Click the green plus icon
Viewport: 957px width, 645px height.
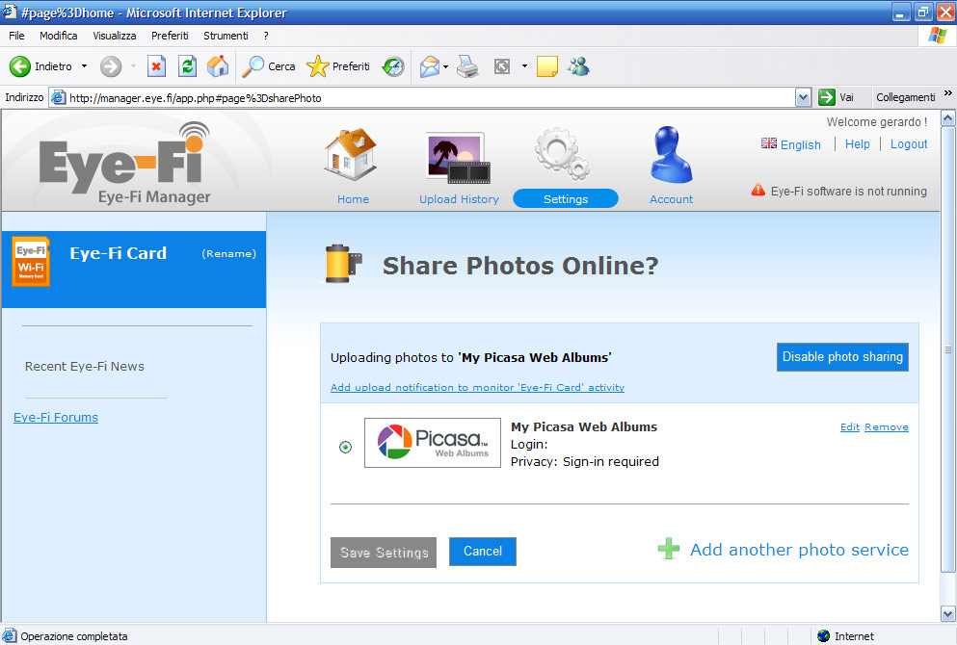point(669,549)
